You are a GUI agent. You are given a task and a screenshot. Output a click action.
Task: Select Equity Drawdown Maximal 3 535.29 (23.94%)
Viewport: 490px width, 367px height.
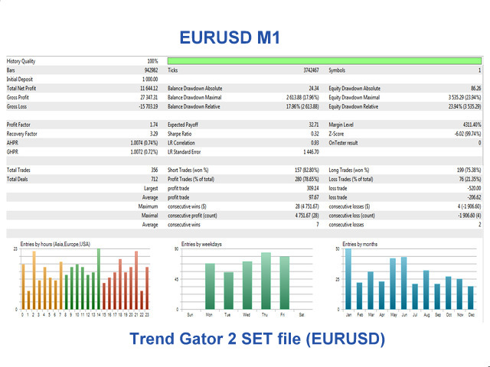[465, 97]
